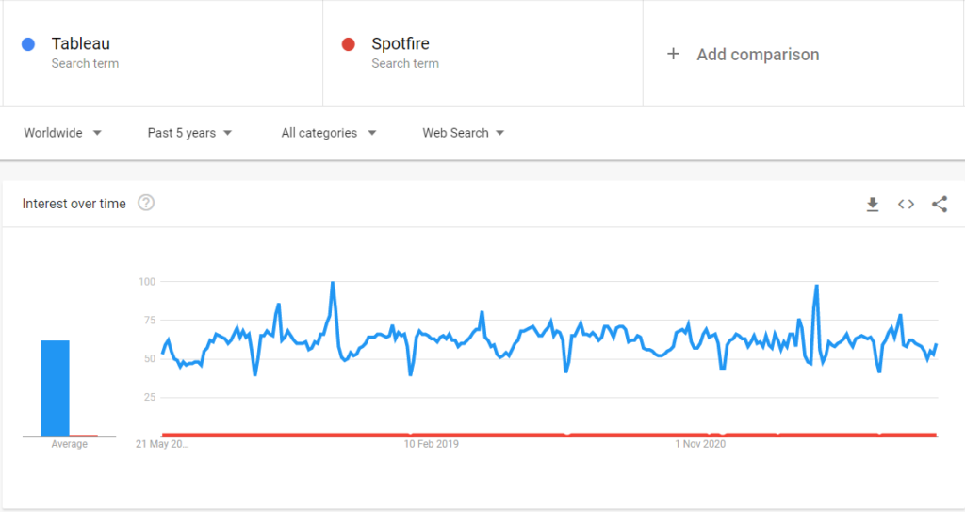Select the blue Tableau color dot

pos(28,44)
